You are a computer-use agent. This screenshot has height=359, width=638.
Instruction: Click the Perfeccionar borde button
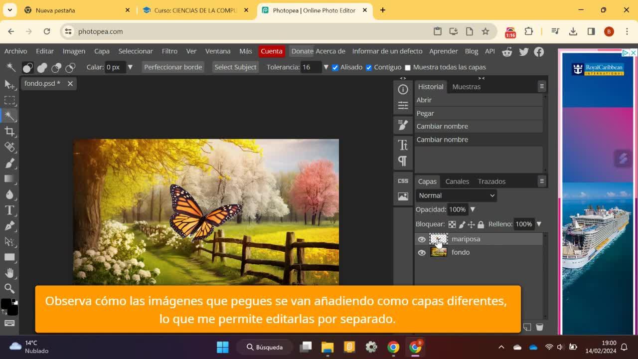(x=173, y=67)
